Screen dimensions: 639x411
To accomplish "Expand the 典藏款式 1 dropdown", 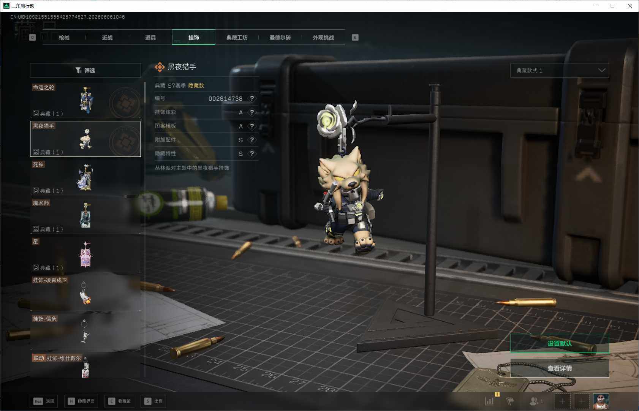I will coord(560,70).
